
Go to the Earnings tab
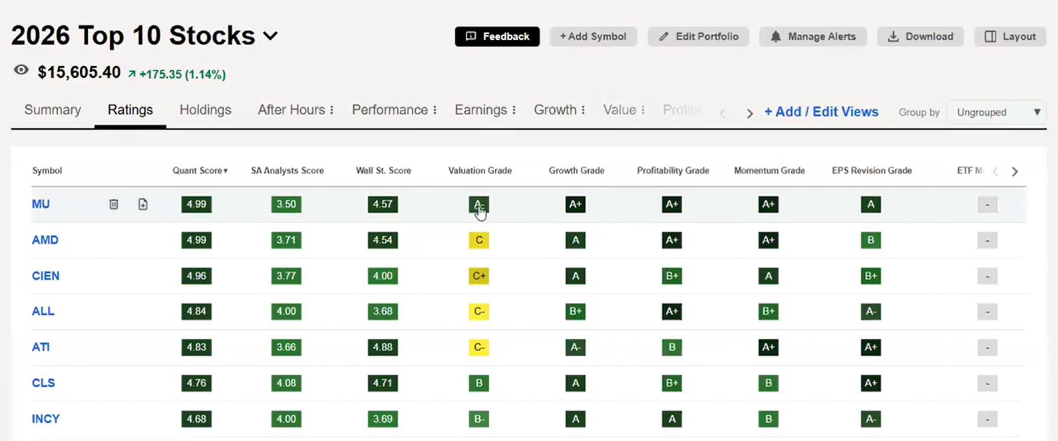tap(481, 110)
